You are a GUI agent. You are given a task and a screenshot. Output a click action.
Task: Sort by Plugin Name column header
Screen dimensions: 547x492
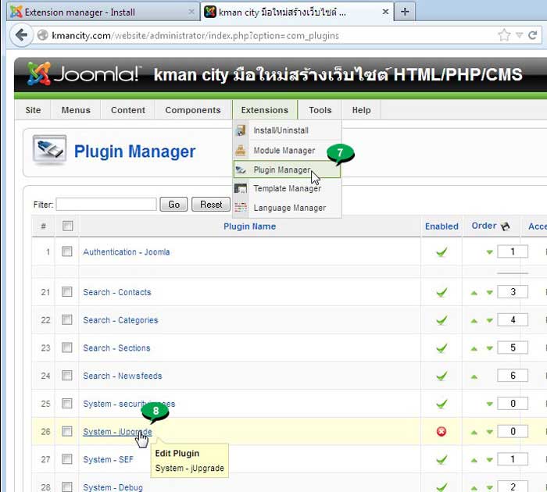(250, 226)
